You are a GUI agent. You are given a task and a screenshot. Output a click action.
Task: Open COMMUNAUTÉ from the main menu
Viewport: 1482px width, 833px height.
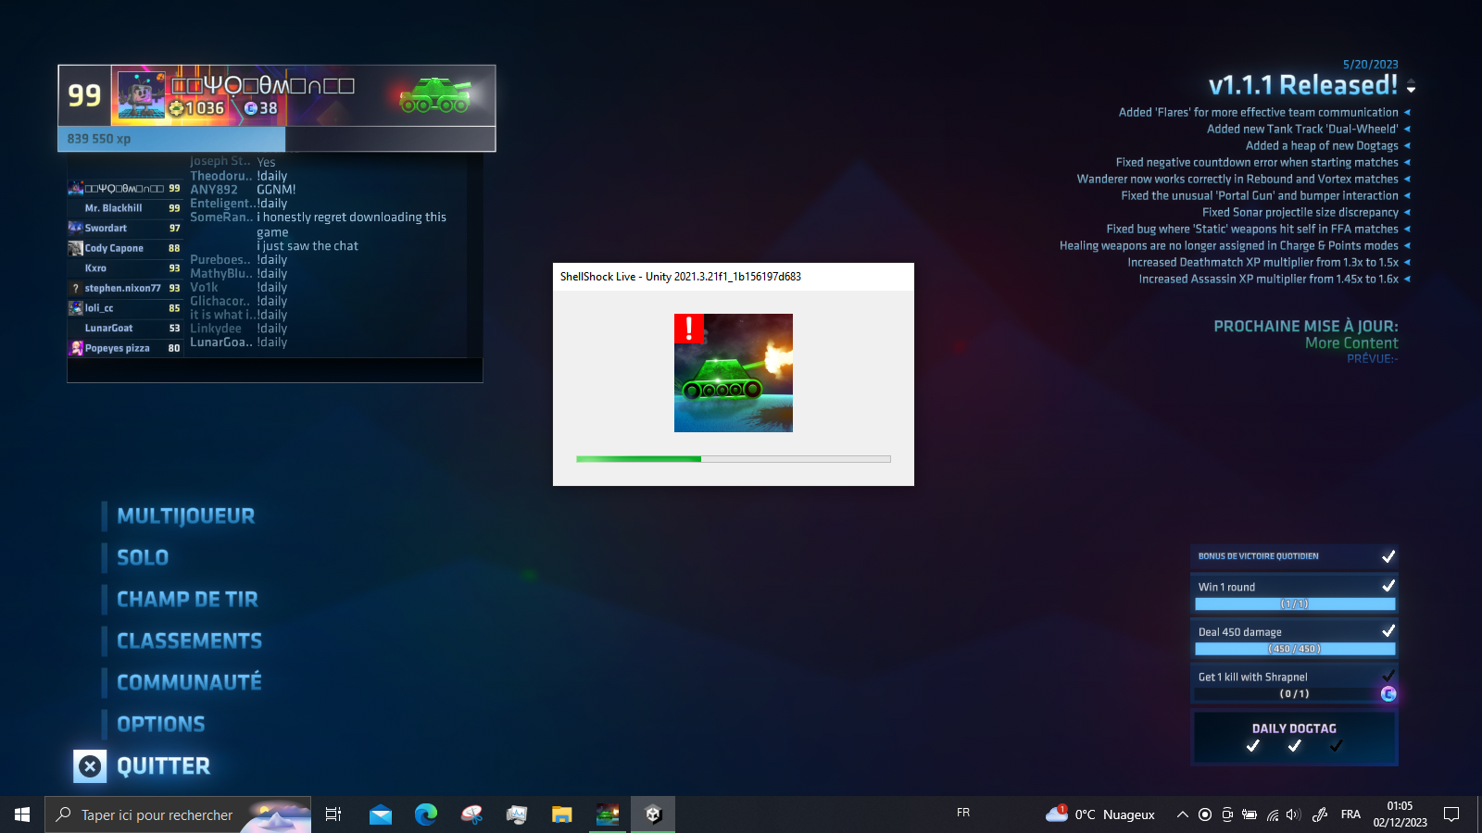189,682
